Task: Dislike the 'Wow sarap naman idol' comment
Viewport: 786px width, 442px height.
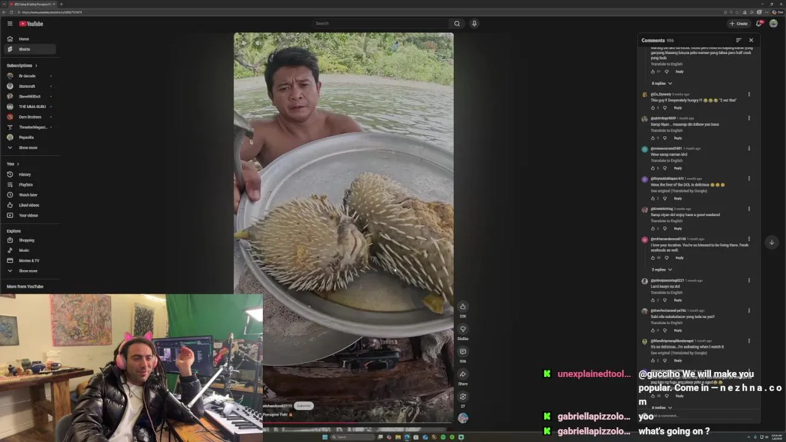Action: pyautogui.click(x=664, y=168)
